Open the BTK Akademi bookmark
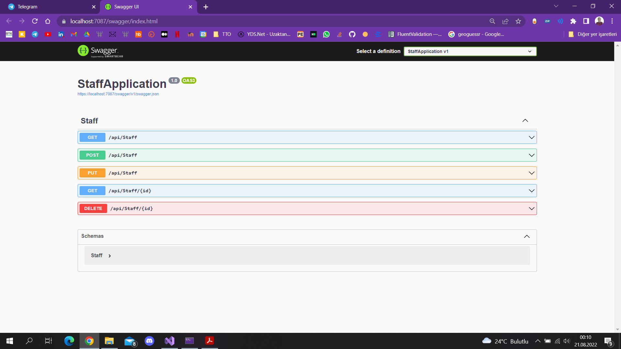 click(x=9, y=34)
